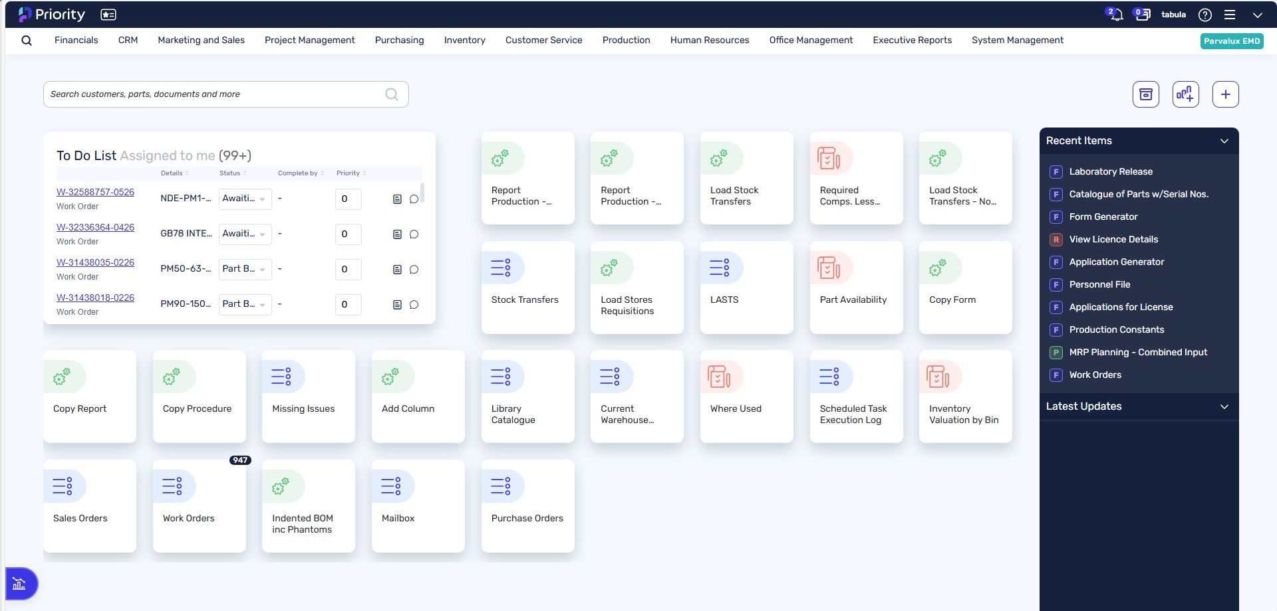
Task: Click the plus add shortcut button
Action: pyautogui.click(x=1226, y=94)
